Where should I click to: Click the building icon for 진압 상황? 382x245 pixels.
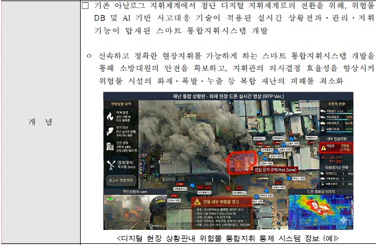point(110,147)
